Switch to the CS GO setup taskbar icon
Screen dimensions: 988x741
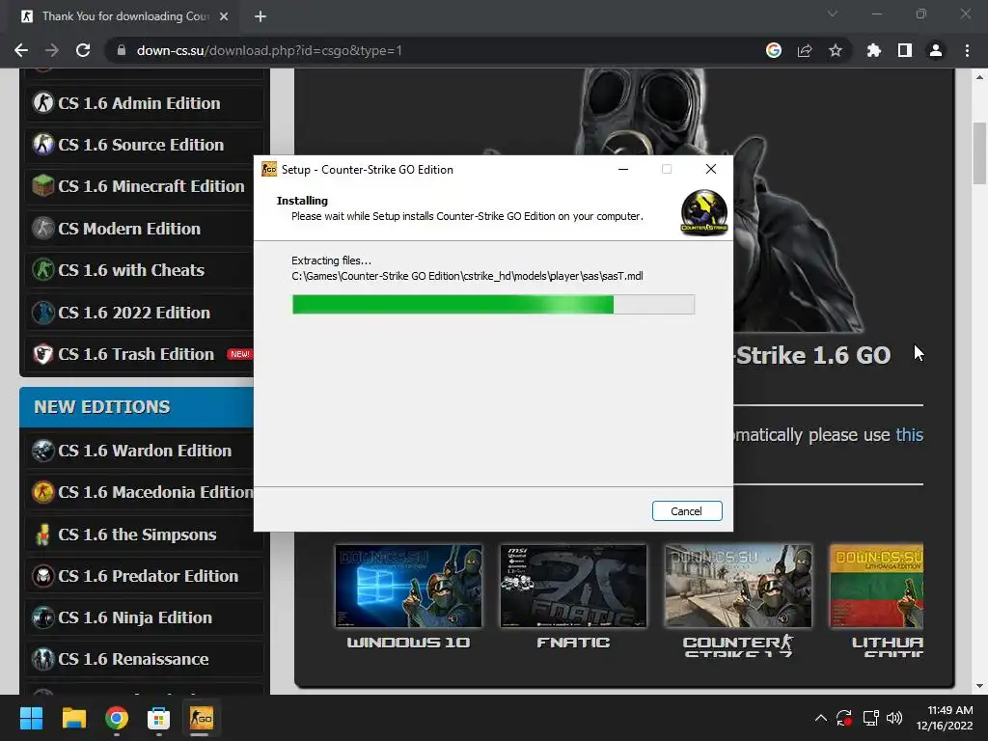(x=201, y=718)
